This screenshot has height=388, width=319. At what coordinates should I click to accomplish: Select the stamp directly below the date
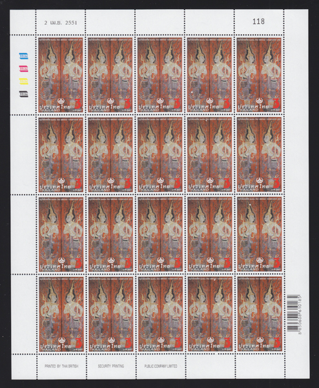click(x=61, y=75)
